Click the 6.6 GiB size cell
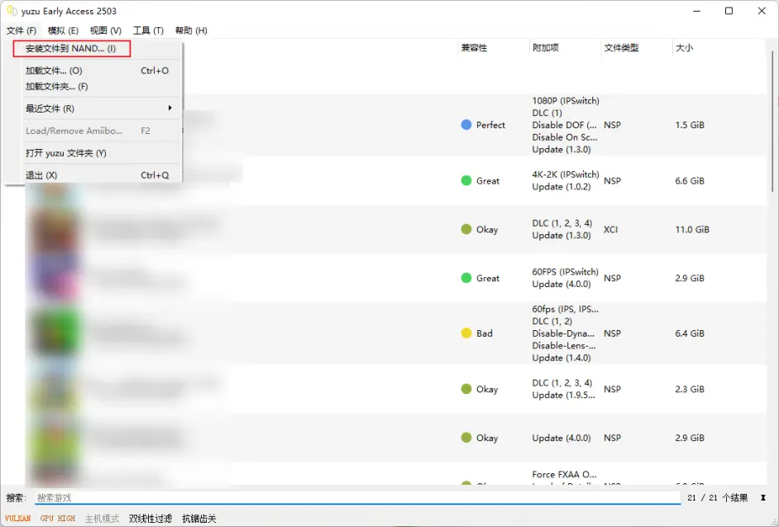 (x=690, y=181)
